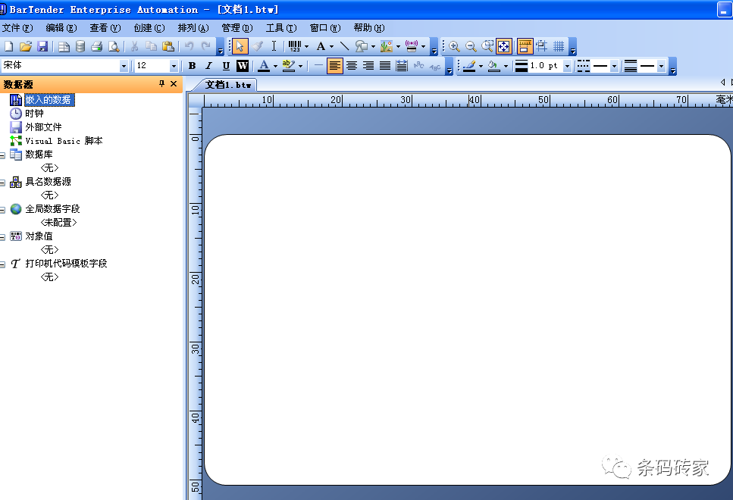Collapse the 数据库 tree node
Screen dimensions: 733x500
(x=2, y=155)
